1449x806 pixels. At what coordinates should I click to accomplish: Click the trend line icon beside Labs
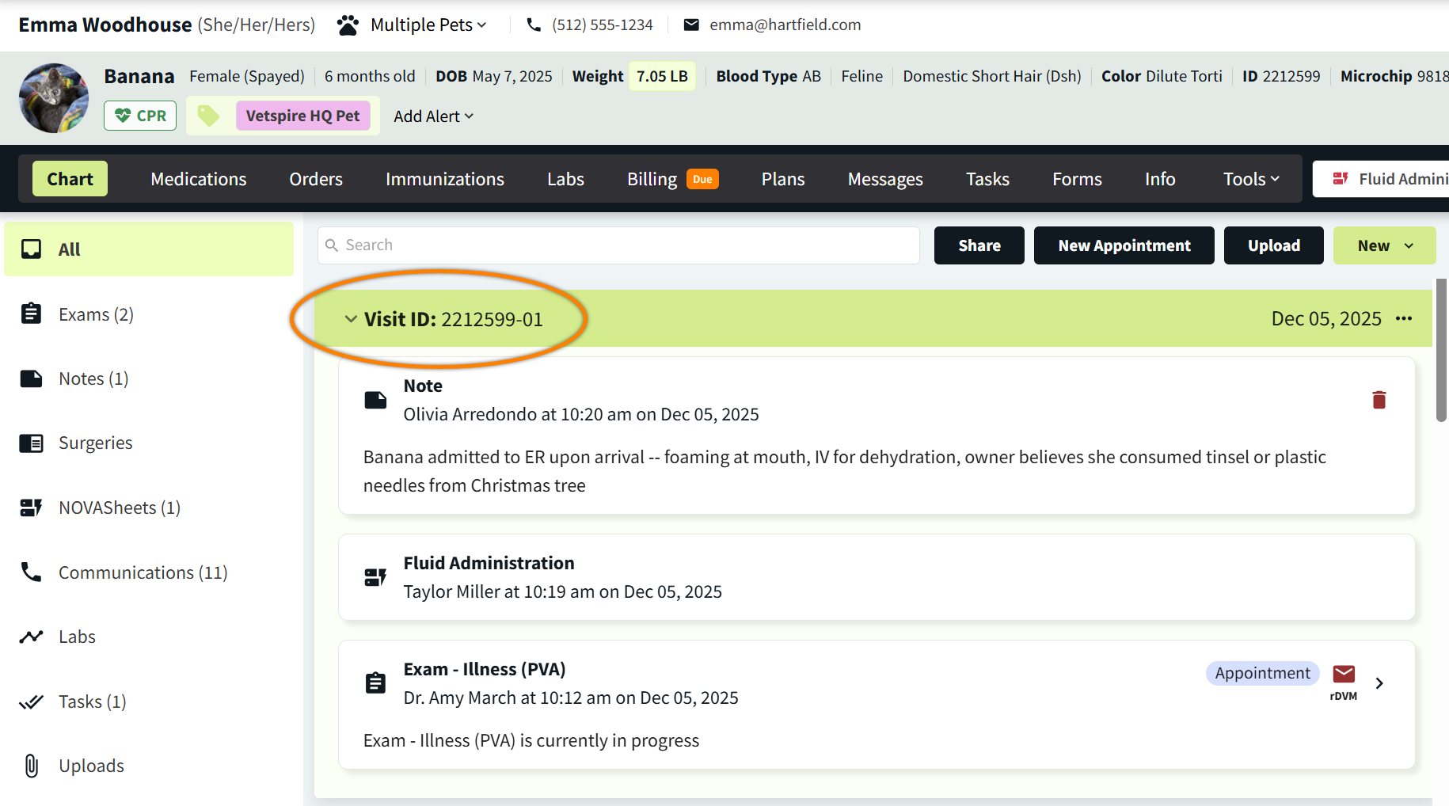tap(32, 637)
